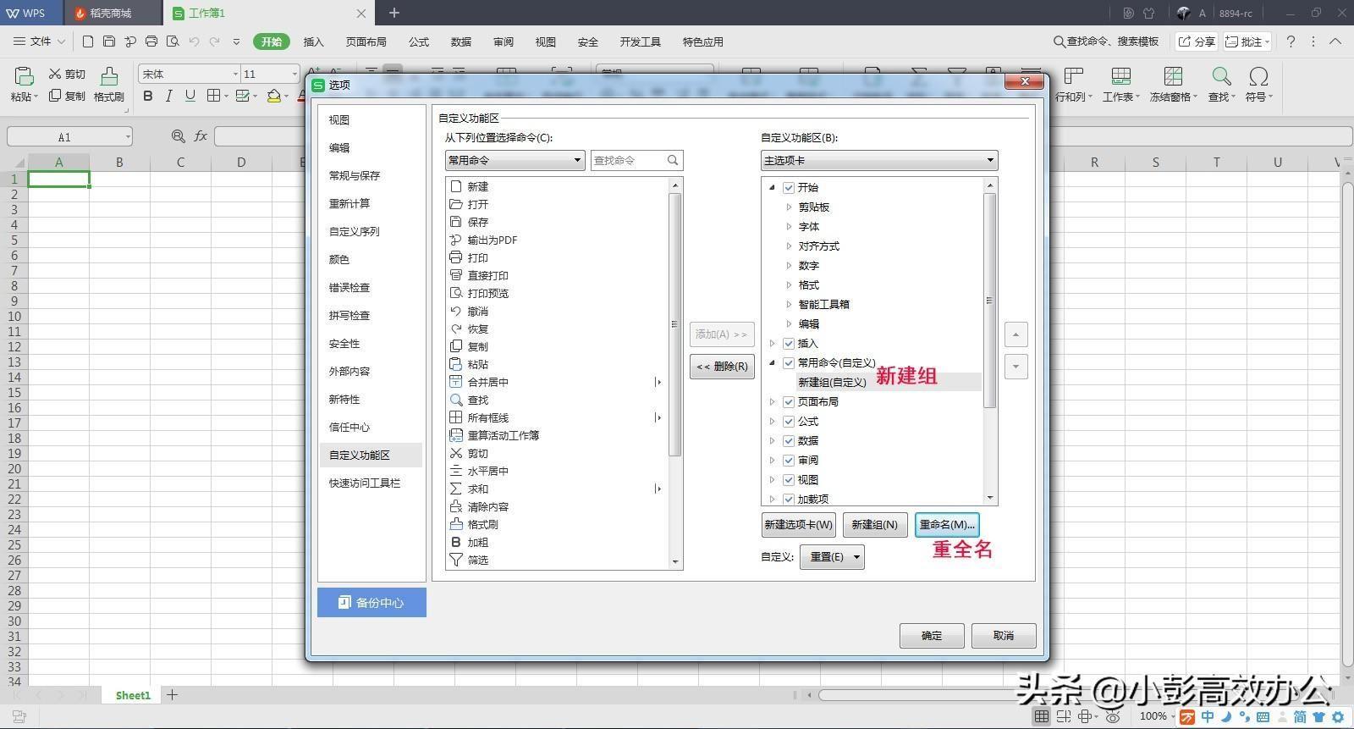Viewport: 1354px width, 729px height.
Task: Collapse the 开始 tab node
Action: point(772,188)
